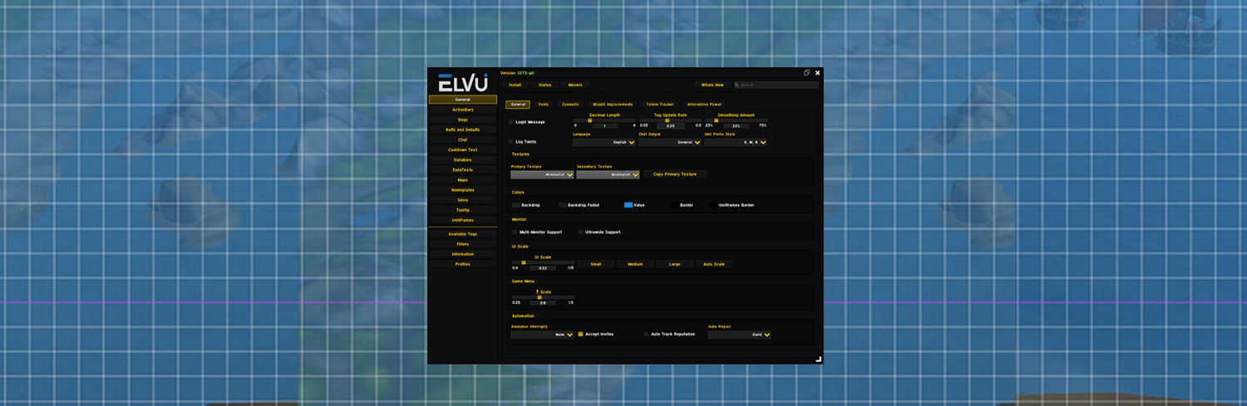Open the Auto Repair dropdown
The height and width of the screenshot is (406, 1247).
pyautogui.click(x=739, y=335)
